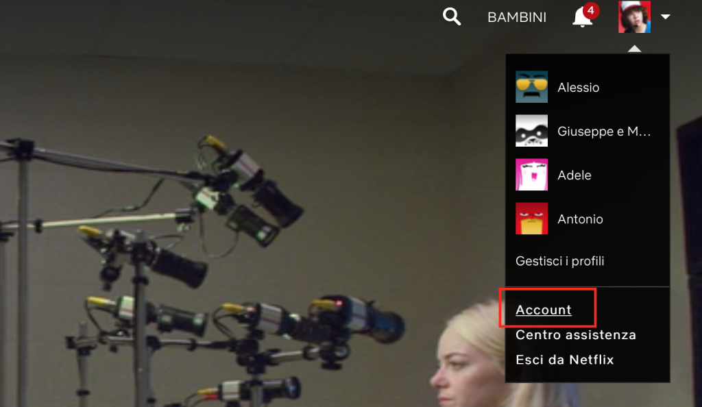Switch to the Giuseppe e M... profile name

[604, 132]
